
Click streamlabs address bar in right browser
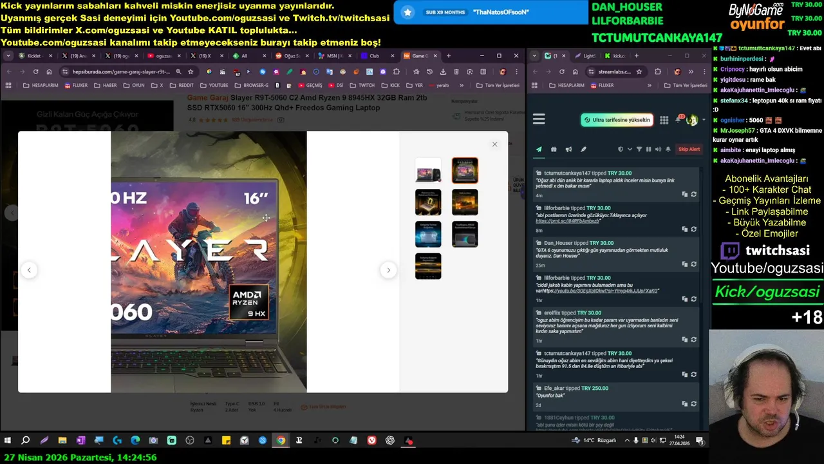[615, 72]
